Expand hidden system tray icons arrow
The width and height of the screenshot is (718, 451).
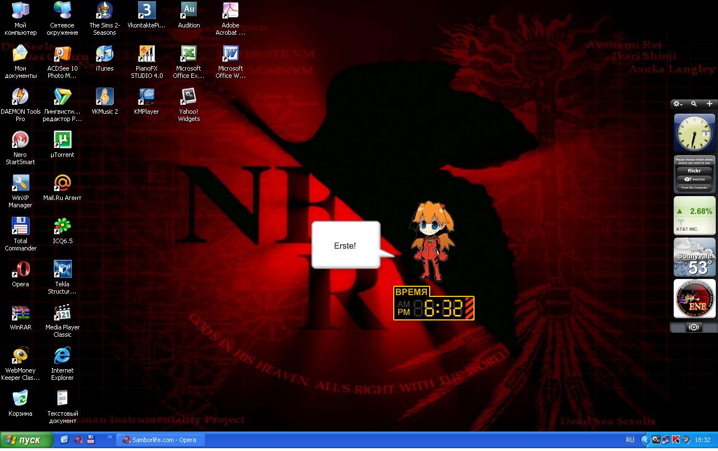pyautogui.click(x=645, y=440)
